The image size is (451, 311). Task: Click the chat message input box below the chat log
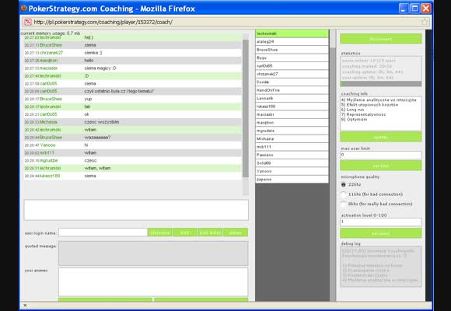tap(136, 210)
